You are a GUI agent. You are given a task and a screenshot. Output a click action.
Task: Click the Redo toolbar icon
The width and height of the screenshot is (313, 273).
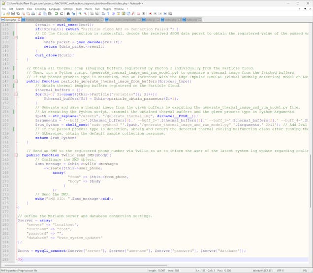(61, 14)
